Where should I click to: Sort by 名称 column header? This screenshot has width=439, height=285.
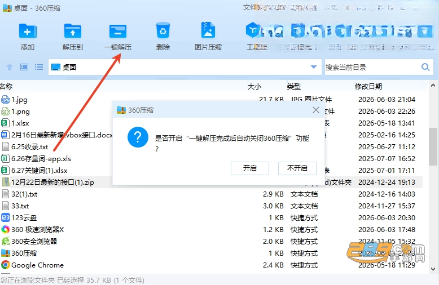coord(6,87)
